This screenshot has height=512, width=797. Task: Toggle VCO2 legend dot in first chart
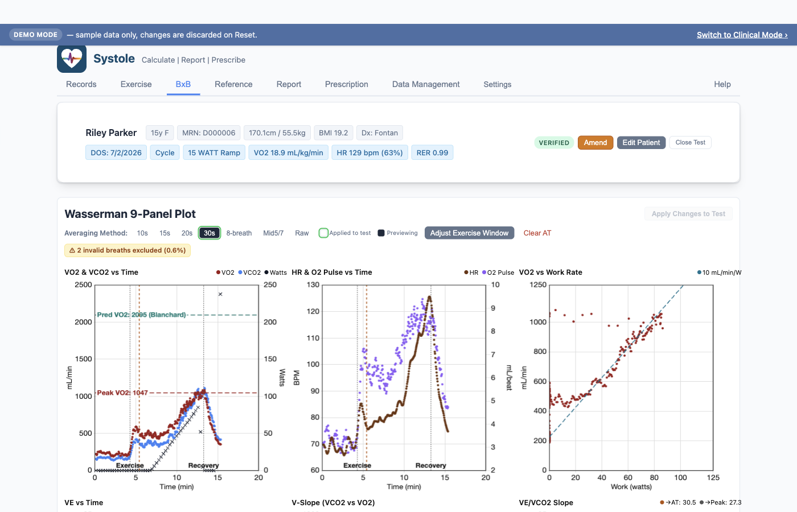(240, 272)
